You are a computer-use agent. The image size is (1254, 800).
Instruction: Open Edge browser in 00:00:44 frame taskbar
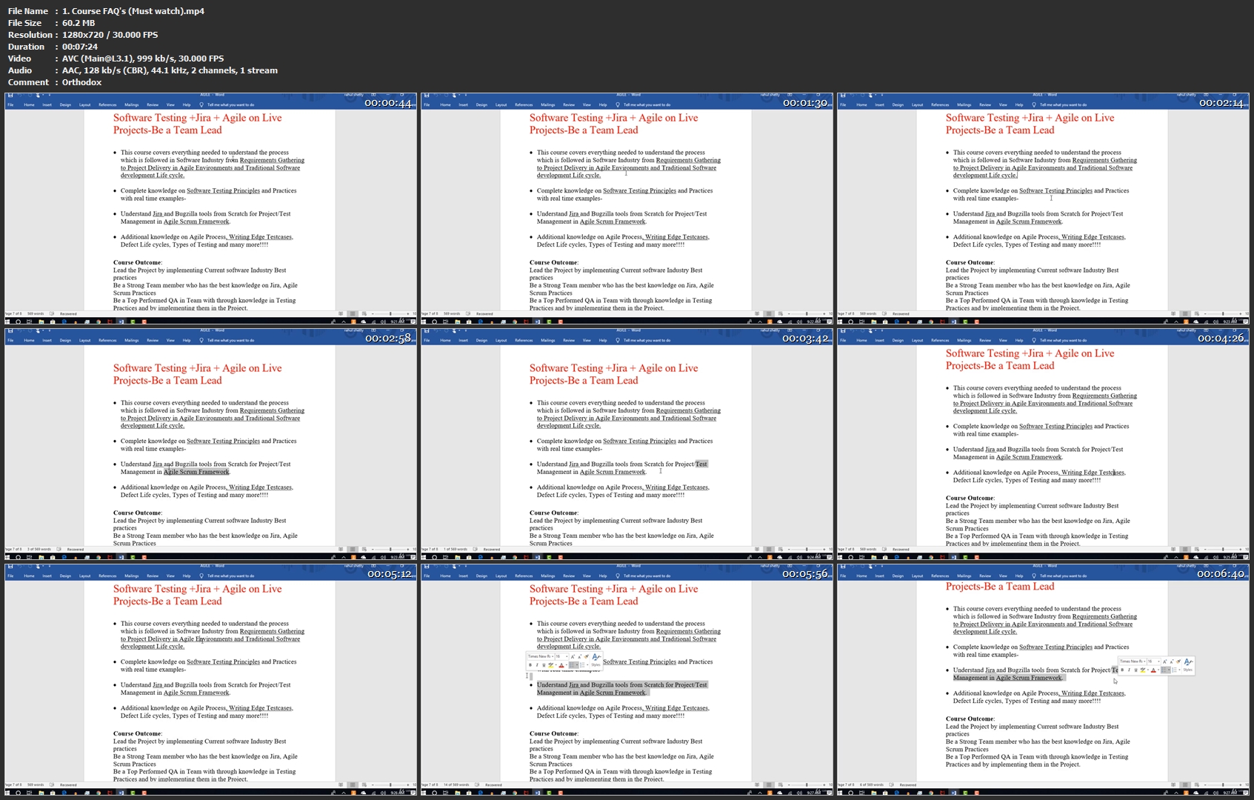click(x=64, y=321)
